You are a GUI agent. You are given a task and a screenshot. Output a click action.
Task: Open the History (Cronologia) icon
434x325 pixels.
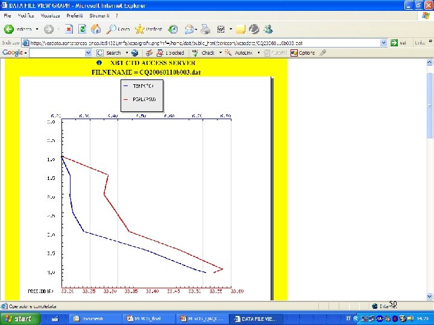point(173,29)
